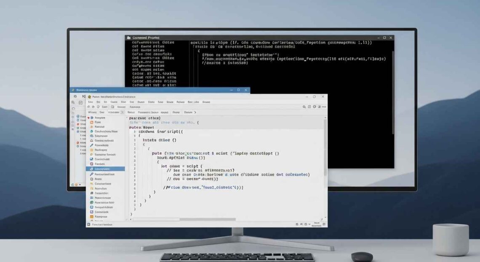The height and width of the screenshot is (262, 480).
Task: Click the green circular icon in sidebar list
Action: 92,202
